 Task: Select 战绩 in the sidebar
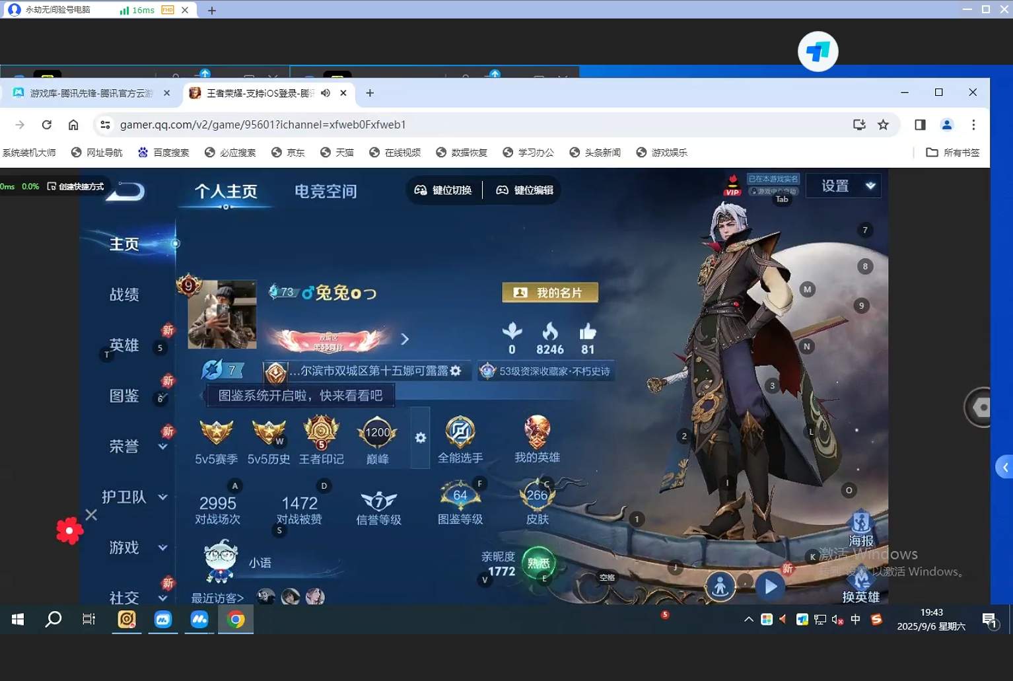124,295
